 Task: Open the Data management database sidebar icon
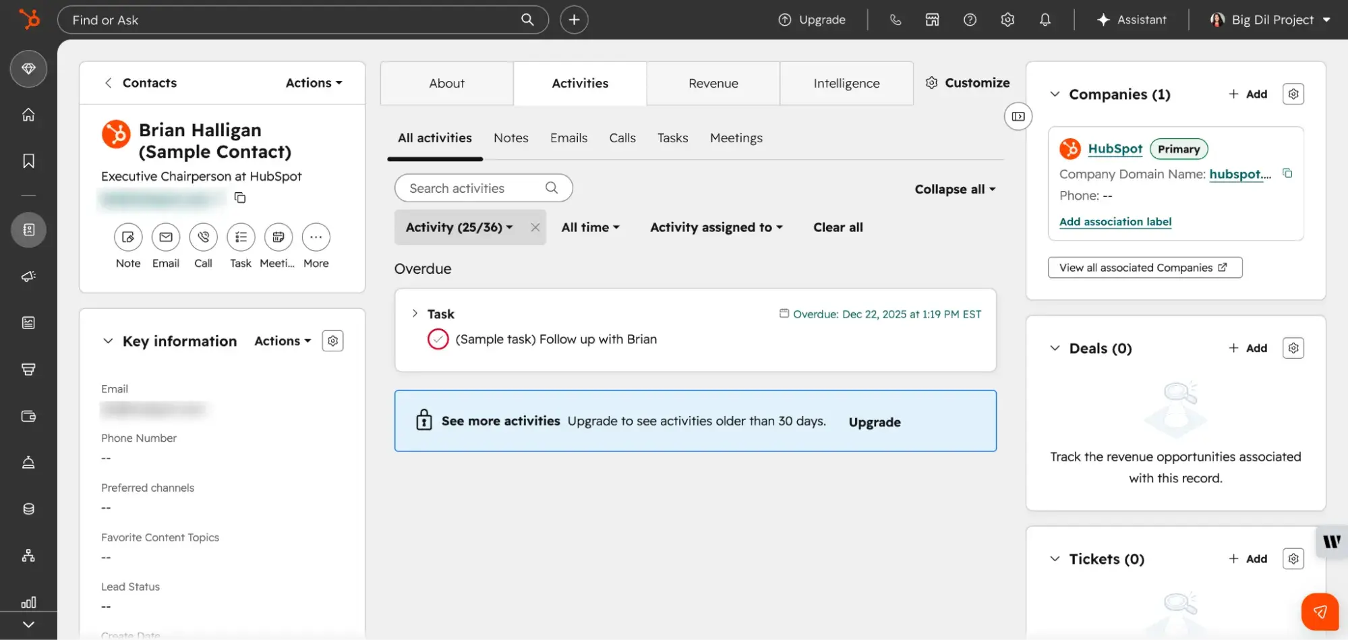coord(28,509)
